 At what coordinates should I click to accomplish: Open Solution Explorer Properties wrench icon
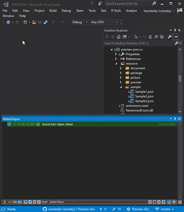[170, 37]
